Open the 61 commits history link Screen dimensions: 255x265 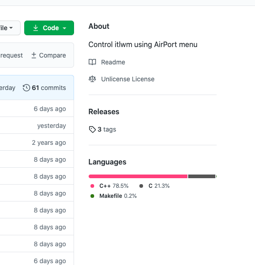tap(44, 88)
